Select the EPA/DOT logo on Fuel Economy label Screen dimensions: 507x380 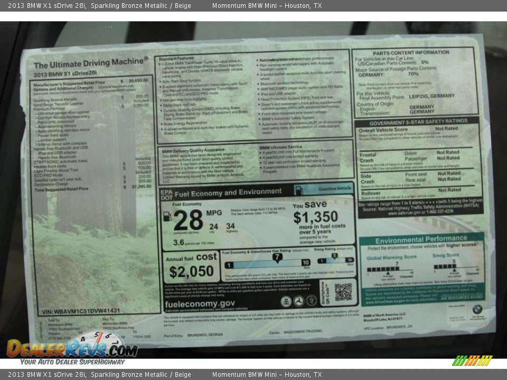(x=167, y=193)
